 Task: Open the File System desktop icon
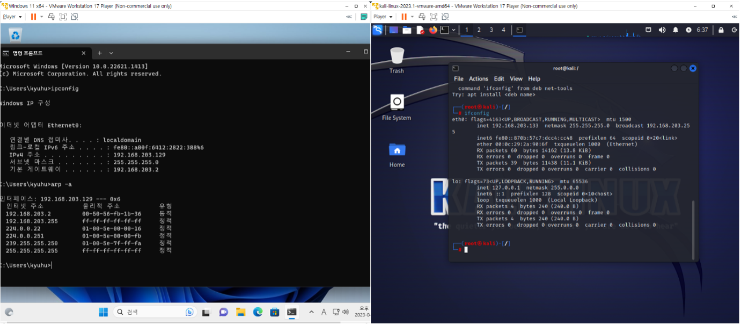tap(397, 107)
